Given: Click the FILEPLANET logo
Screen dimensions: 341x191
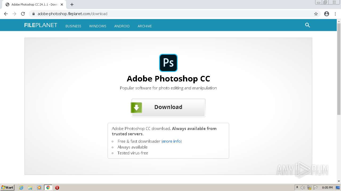Looking at the screenshot, I should [41, 25].
